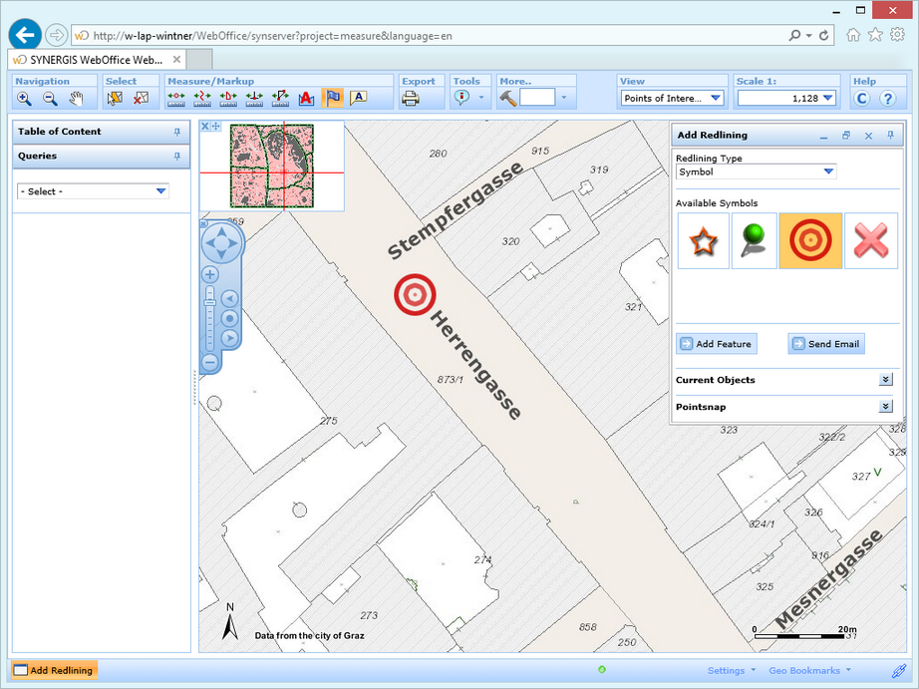Click the Add Feature button
919x689 pixels.
click(716, 344)
